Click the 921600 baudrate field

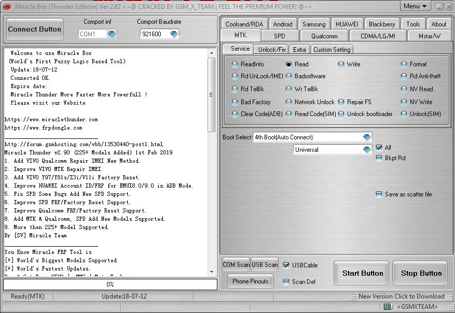tap(155, 34)
